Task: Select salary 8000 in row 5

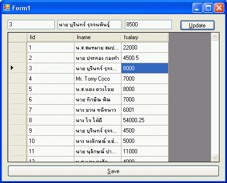Action: pyautogui.click(x=145, y=89)
